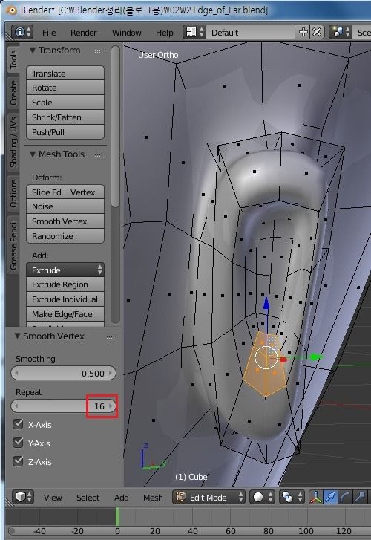The image size is (371, 540).
Task: Switch to the Create tab
Action: point(13,92)
